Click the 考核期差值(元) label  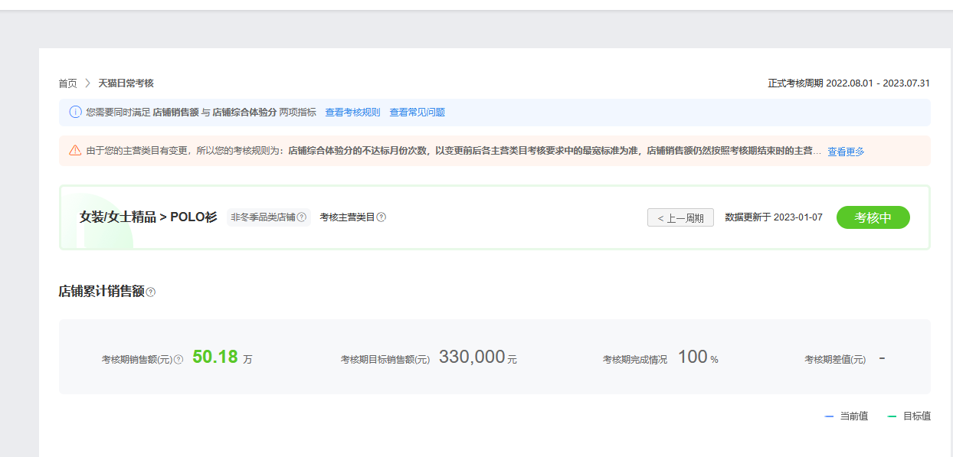coord(835,359)
